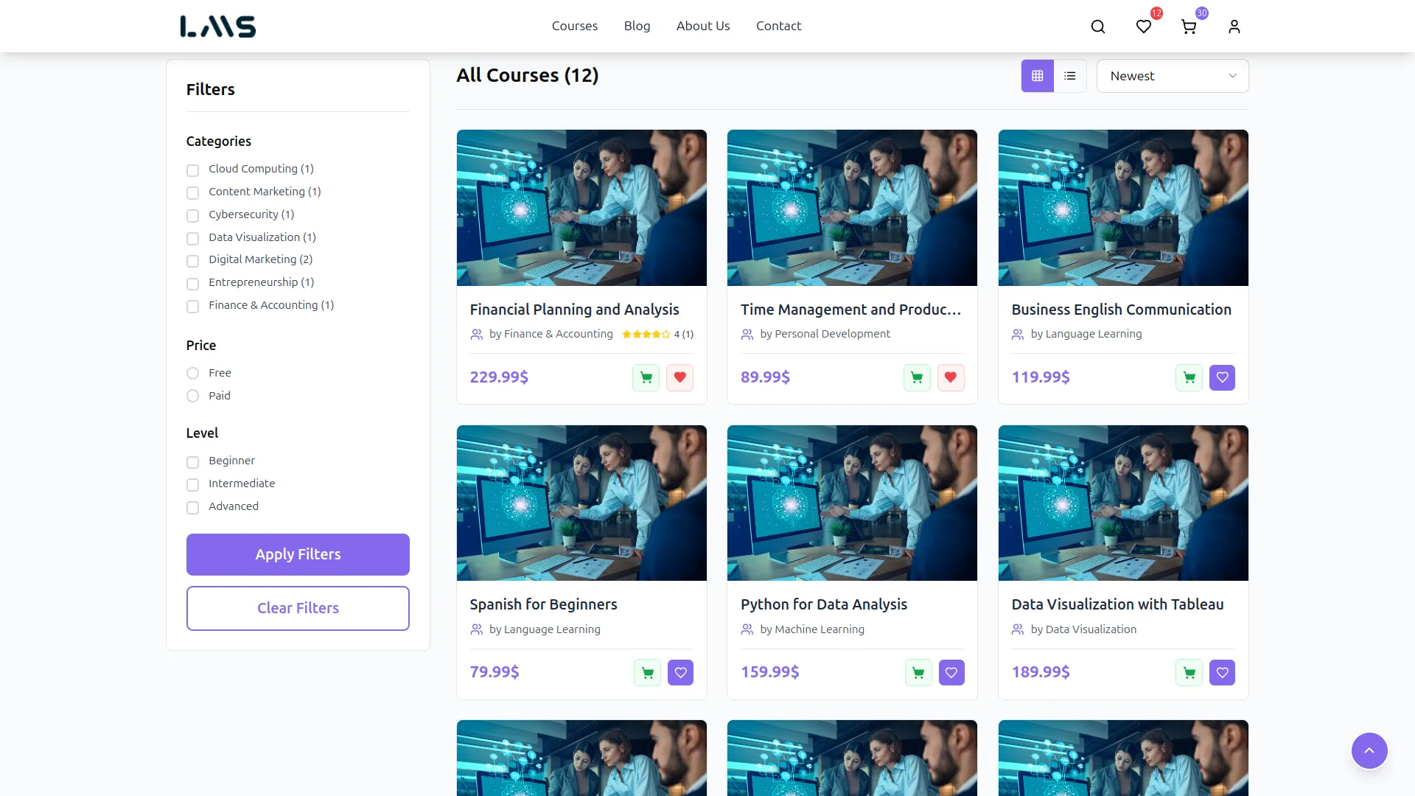This screenshot has height=796, width=1415.
Task: Open shopping cart icon with 30 badge
Action: pyautogui.click(x=1188, y=27)
